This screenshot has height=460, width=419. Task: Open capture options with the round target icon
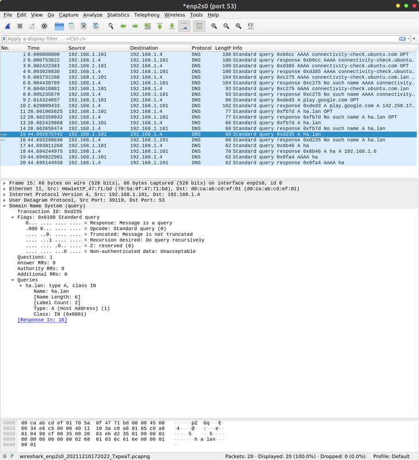pos(44,26)
